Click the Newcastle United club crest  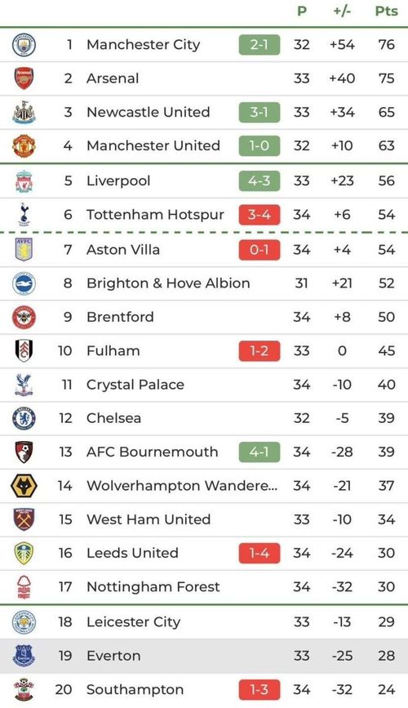pos(24,112)
